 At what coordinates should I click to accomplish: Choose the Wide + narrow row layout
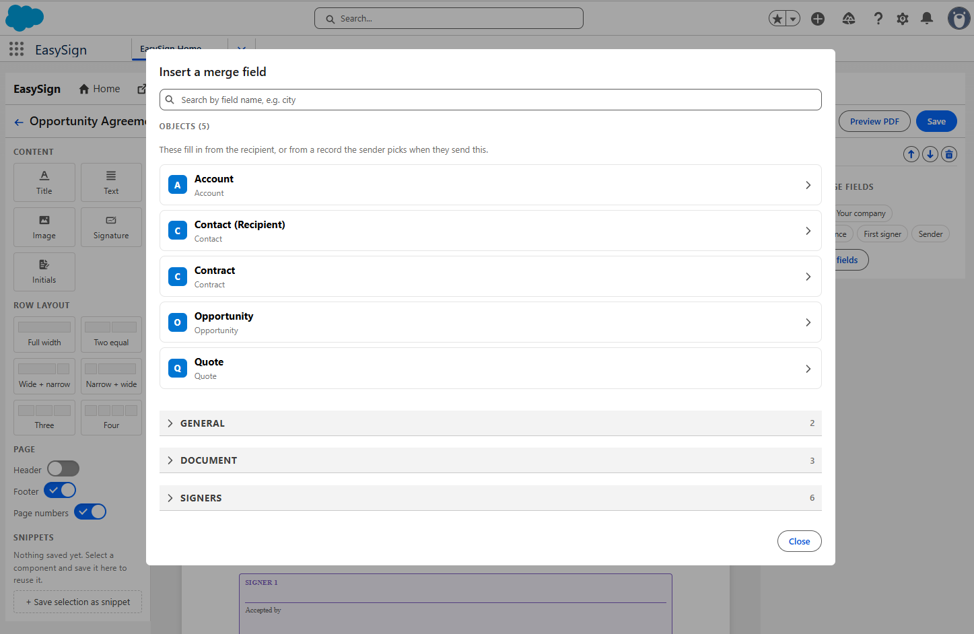[x=44, y=376]
